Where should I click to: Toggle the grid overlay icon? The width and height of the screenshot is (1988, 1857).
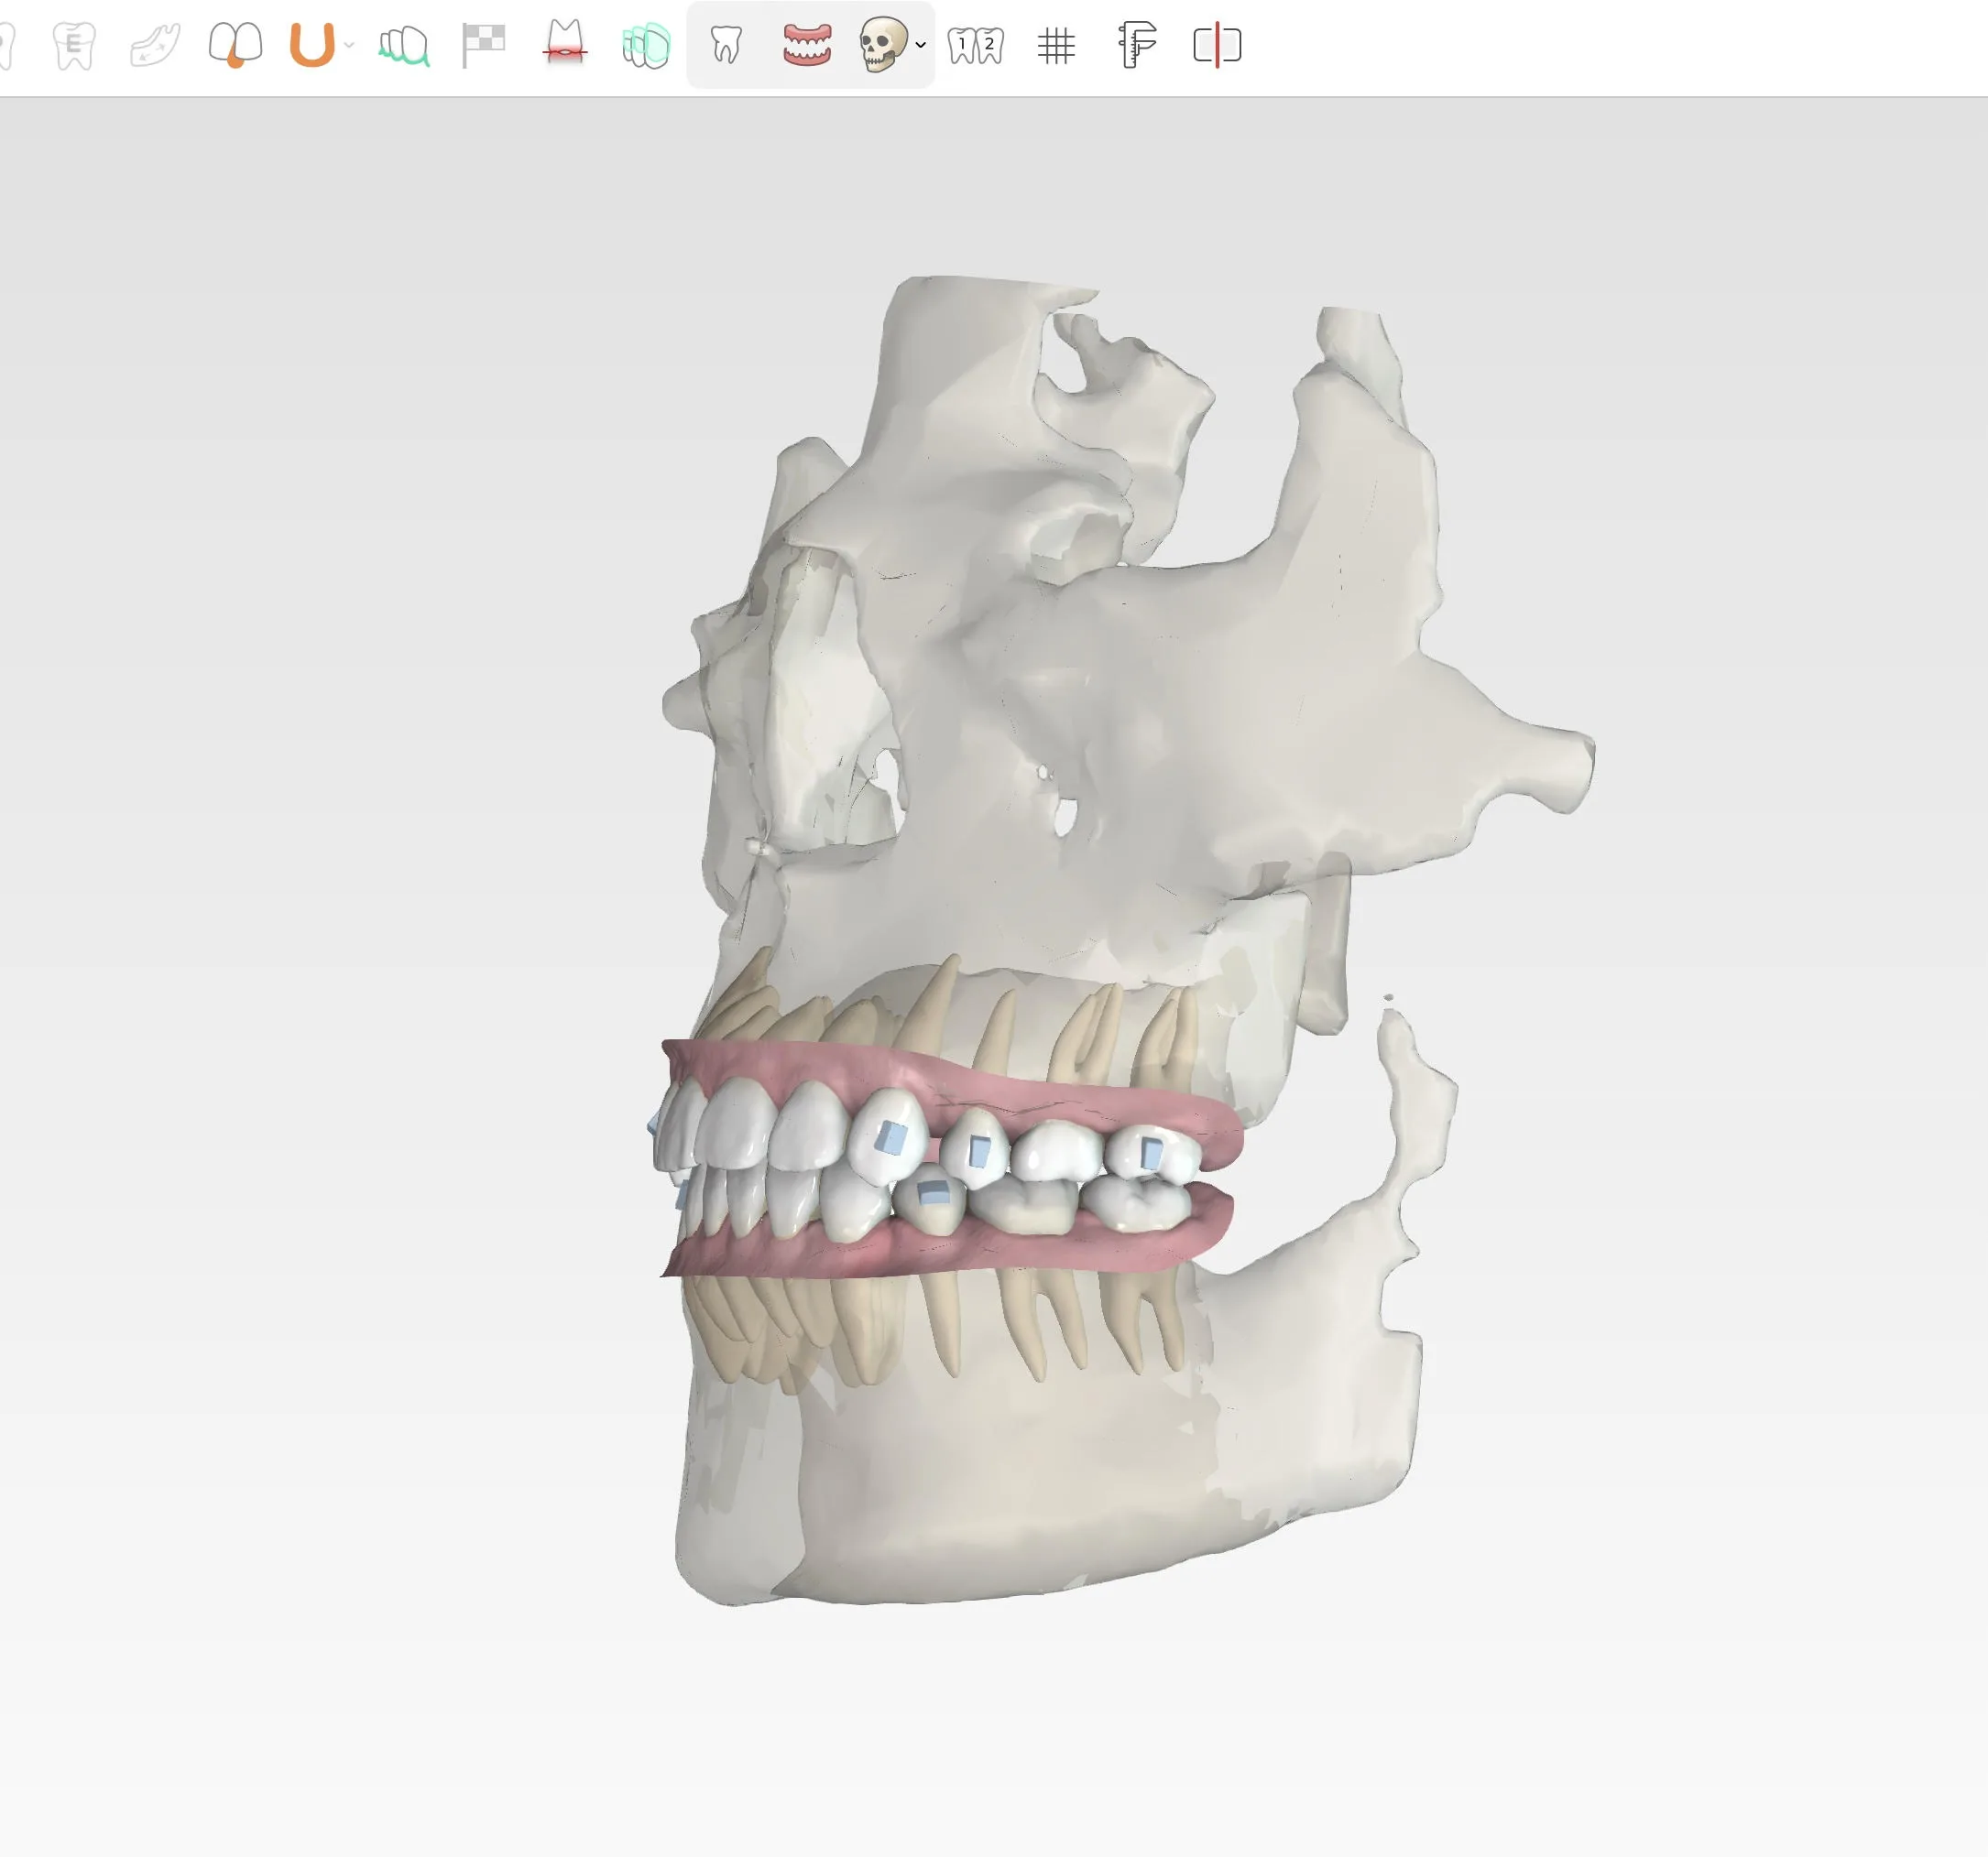tap(1056, 46)
